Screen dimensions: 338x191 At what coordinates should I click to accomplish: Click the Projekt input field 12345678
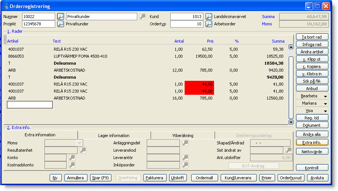(39, 24)
